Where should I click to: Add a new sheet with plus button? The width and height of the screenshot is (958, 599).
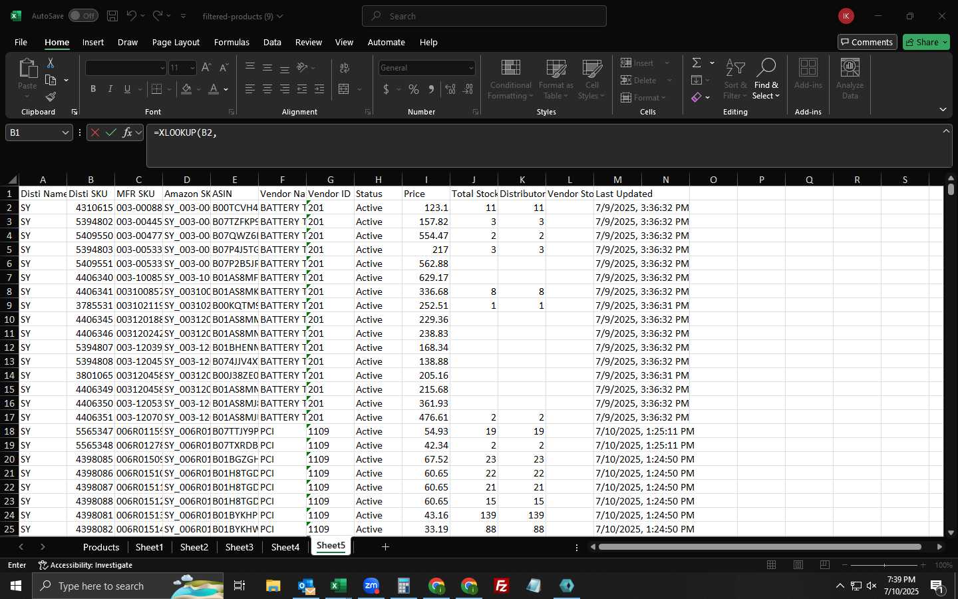[385, 547]
